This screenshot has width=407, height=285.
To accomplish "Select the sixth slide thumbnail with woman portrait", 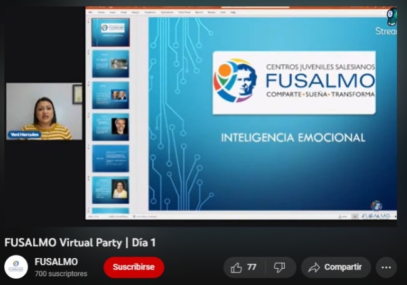I will [111, 190].
